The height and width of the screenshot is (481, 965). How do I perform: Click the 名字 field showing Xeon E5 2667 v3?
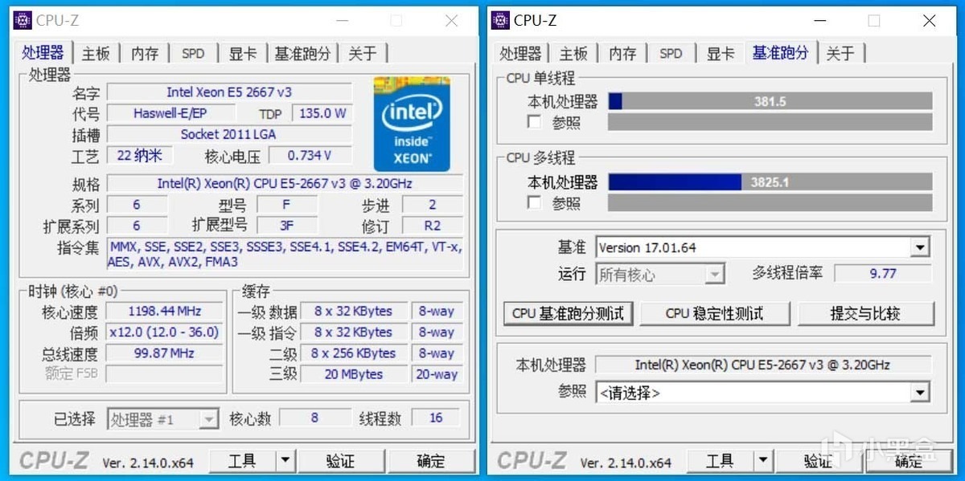tap(230, 92)
